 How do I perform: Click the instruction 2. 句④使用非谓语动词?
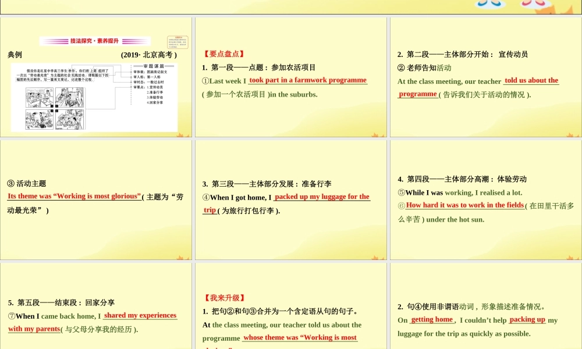point(471,307)
